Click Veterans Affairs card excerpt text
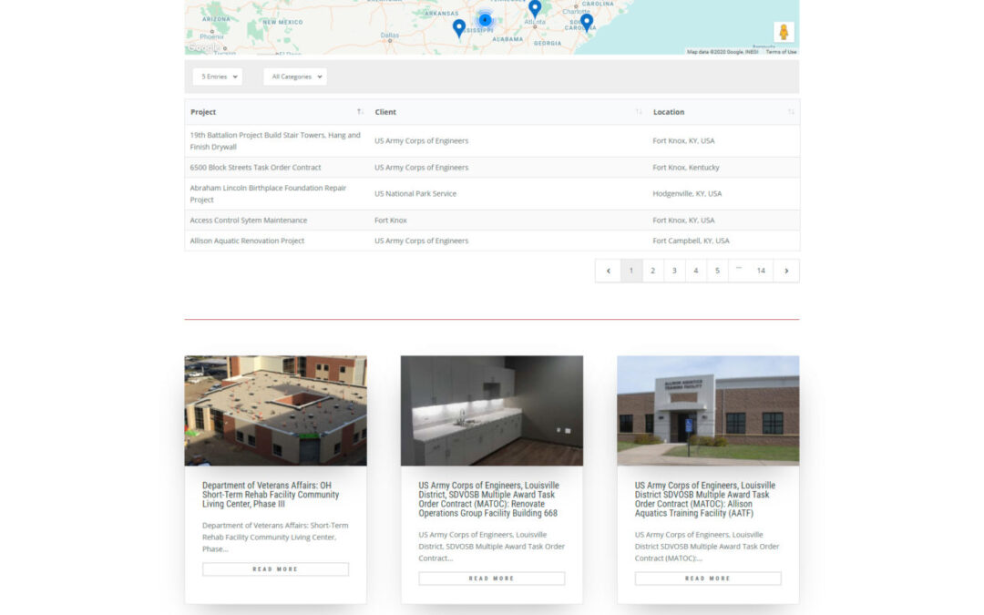Screen dimensions: 984x615 click(x=275, y=538)
